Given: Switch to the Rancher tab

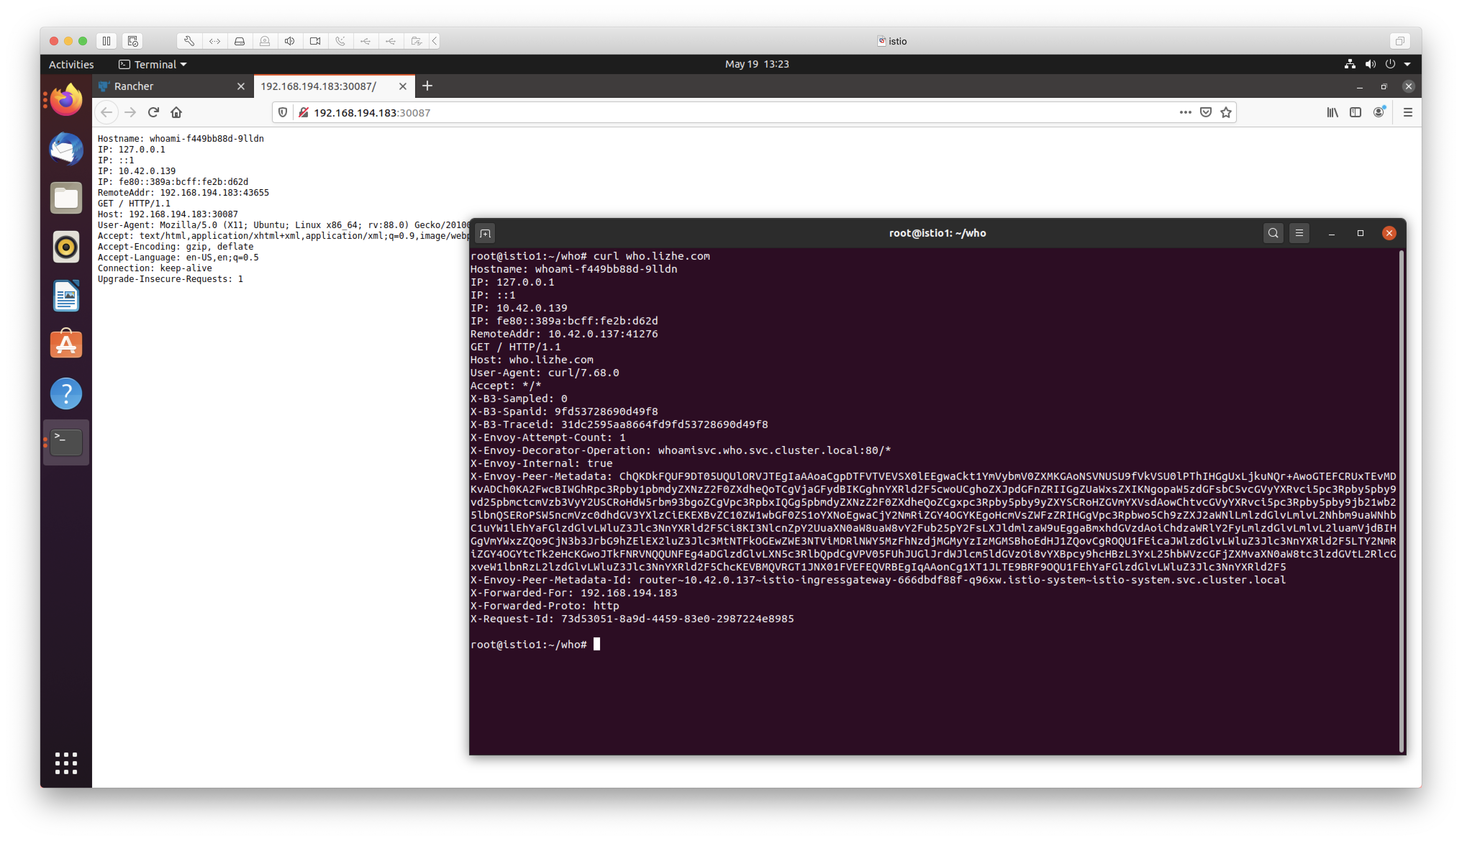Looking at the screenshot, I should tap(172, 86).
